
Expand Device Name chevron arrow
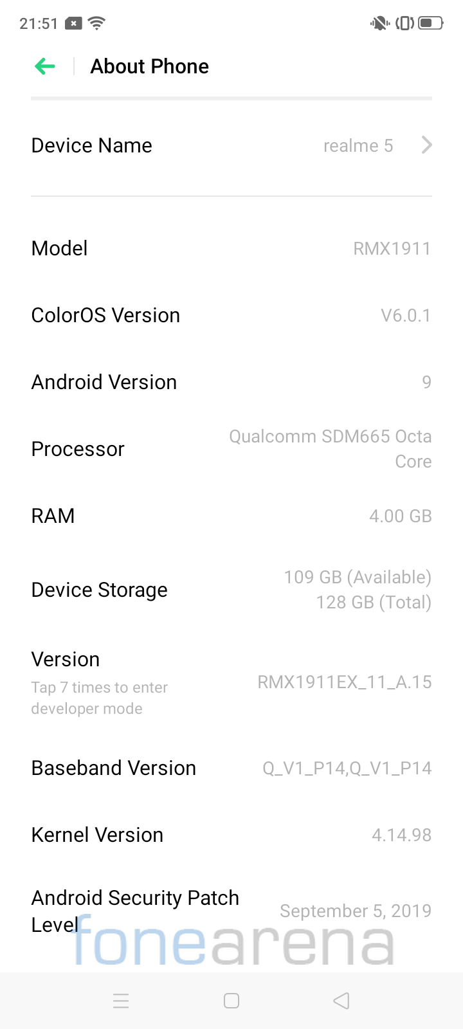point(426,145)
